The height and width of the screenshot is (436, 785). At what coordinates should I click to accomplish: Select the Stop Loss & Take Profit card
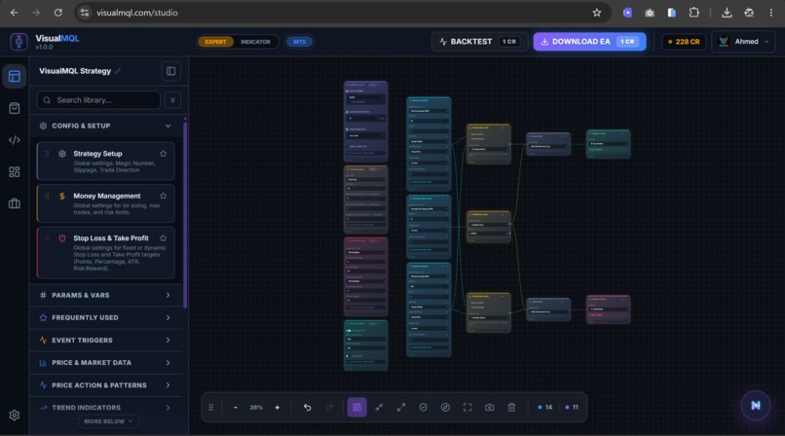click(x=105, y=252)
